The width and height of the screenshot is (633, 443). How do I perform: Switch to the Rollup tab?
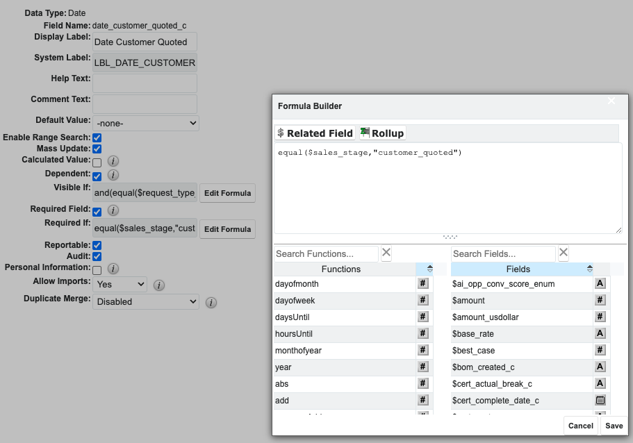pyautogui.click(x=381, y=133)
